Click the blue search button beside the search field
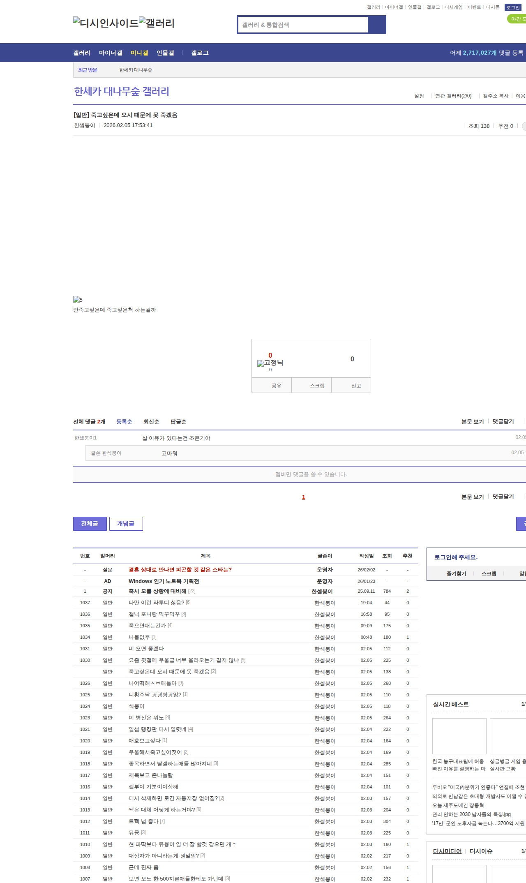This screenshot has height=883, width=526. click(x=377, y=25)
